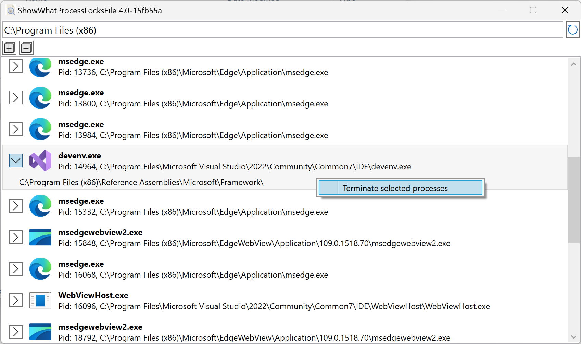Expand the msedge.exe entry with Pid 13984
581x344 pixels.
point(16,129)
